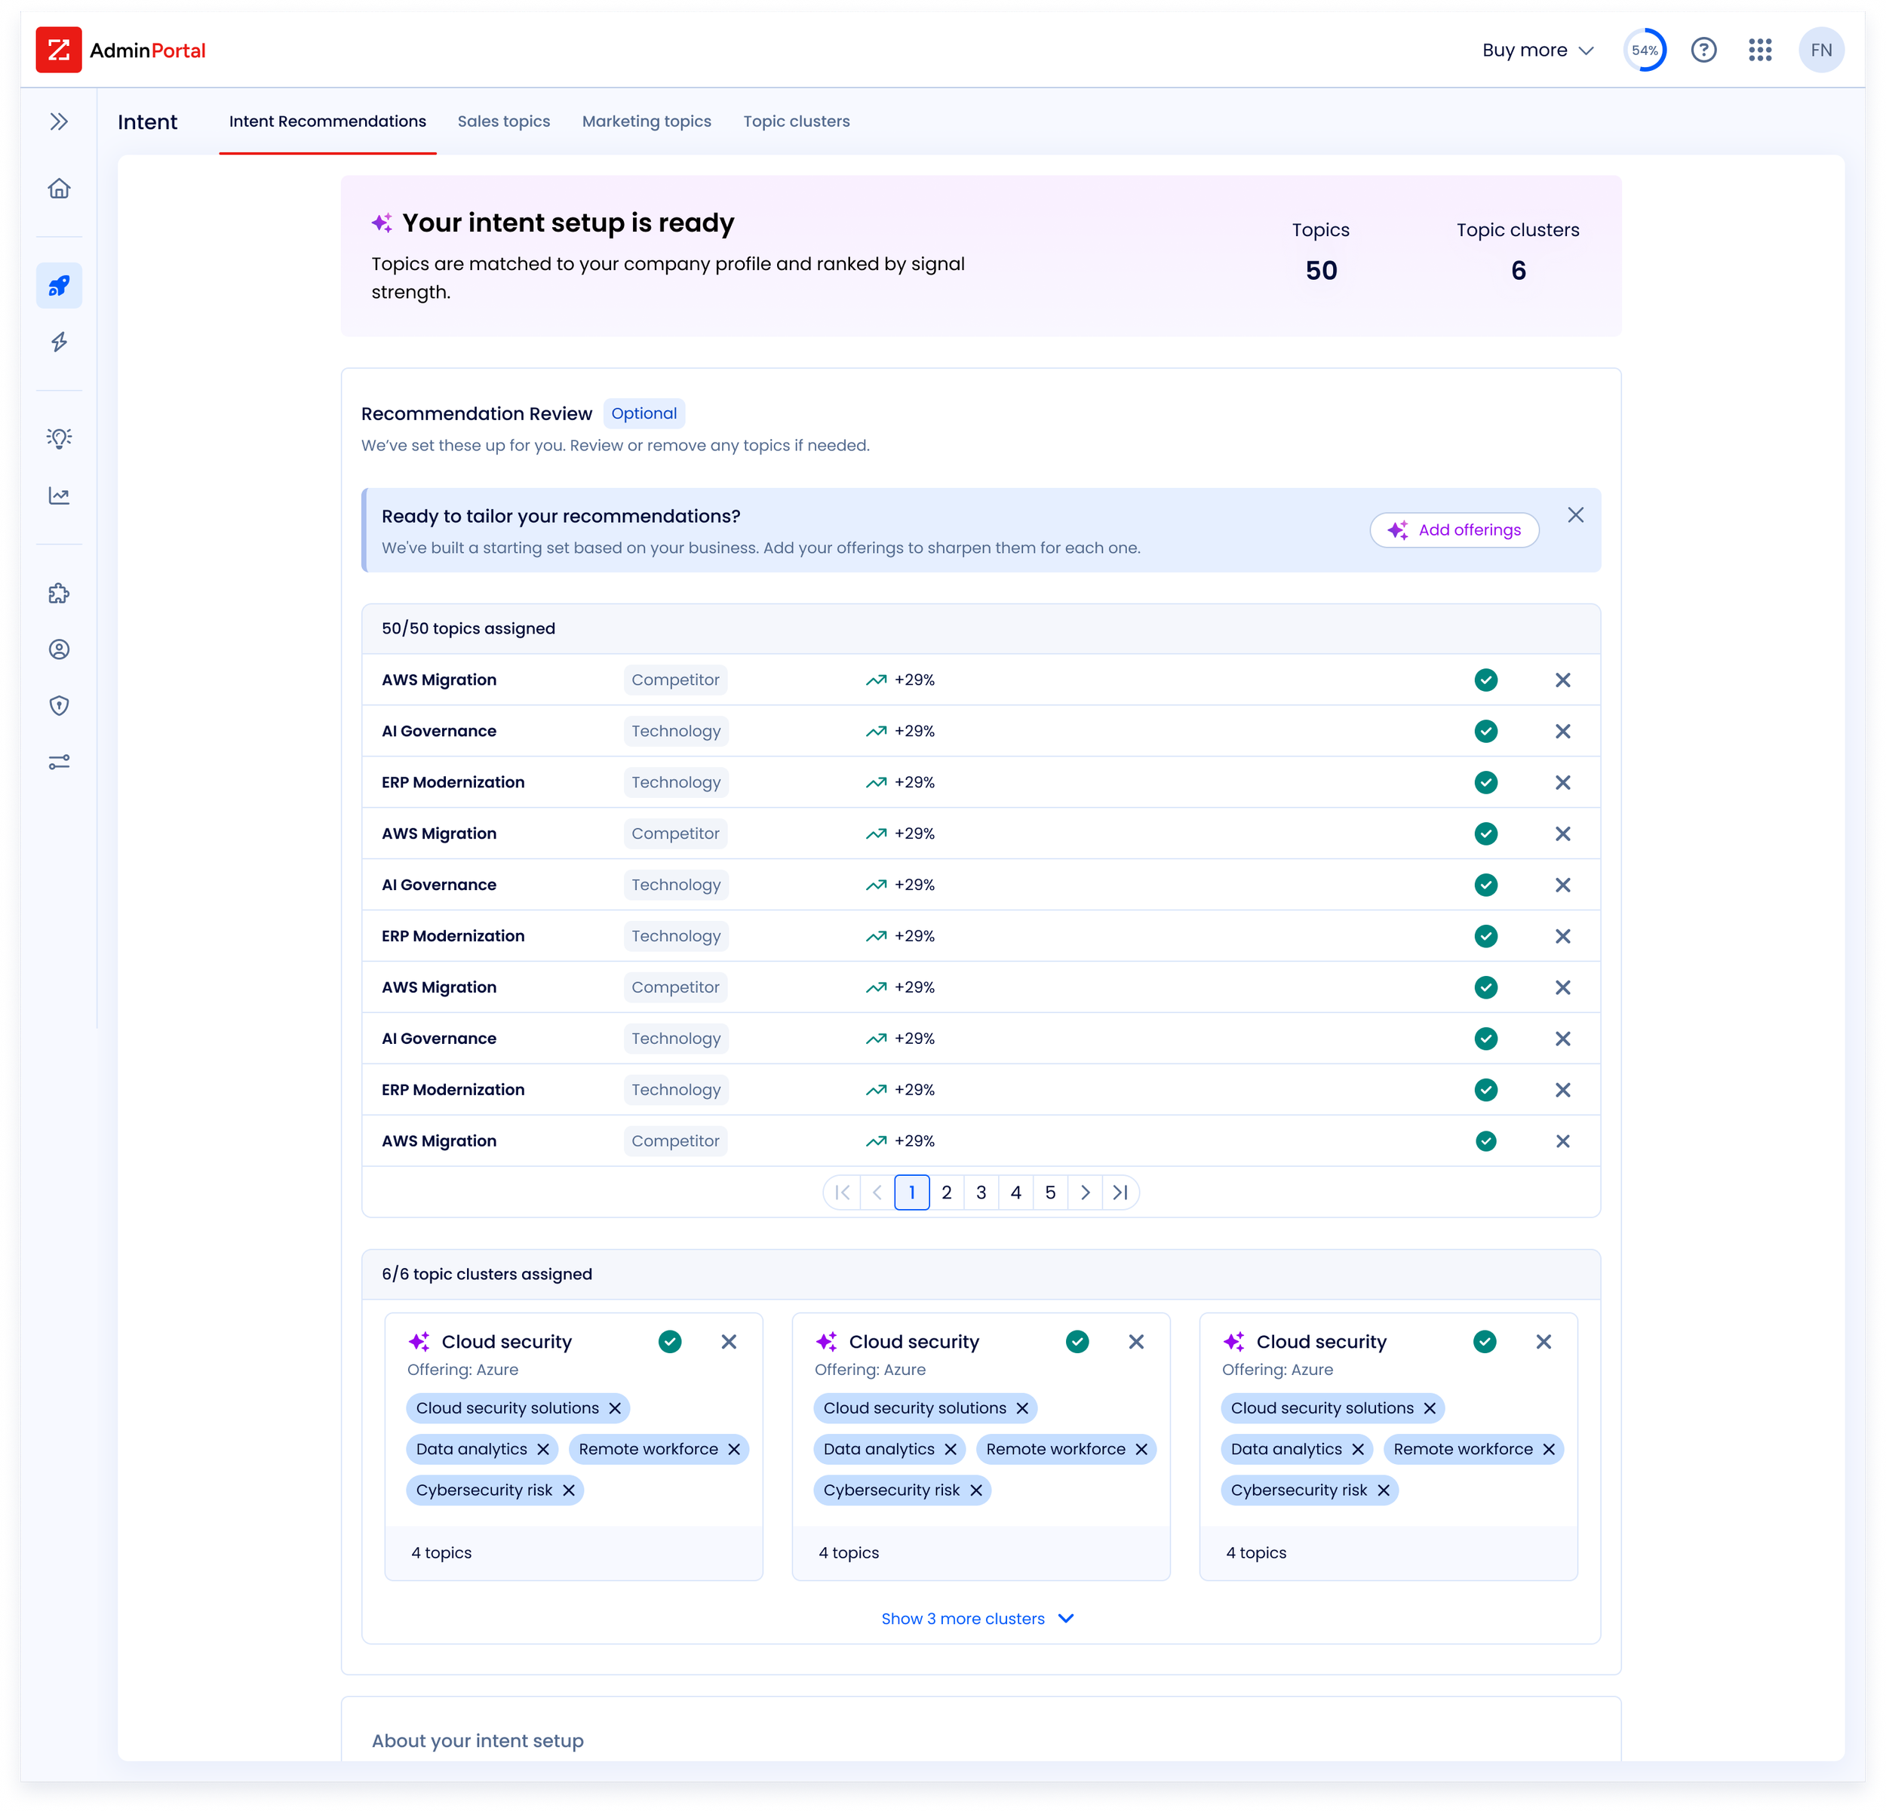This screenshot has width=1886, height=1811.
Task: Click the 'Your intent setup is ready' heading
Action: click(568, 223)
